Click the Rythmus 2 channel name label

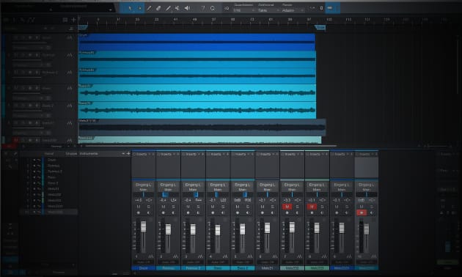193,268
